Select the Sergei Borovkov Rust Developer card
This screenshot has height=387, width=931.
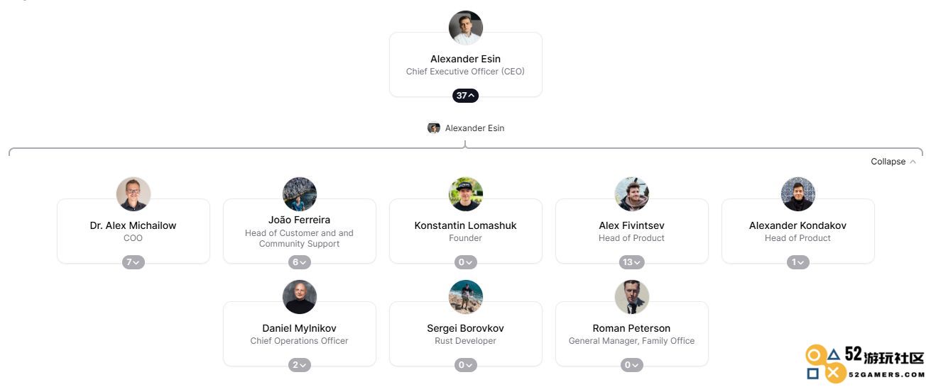[466, 334]
